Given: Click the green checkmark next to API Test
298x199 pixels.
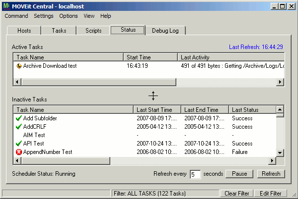Looking at the screenshot, I should tap(19, 144).
